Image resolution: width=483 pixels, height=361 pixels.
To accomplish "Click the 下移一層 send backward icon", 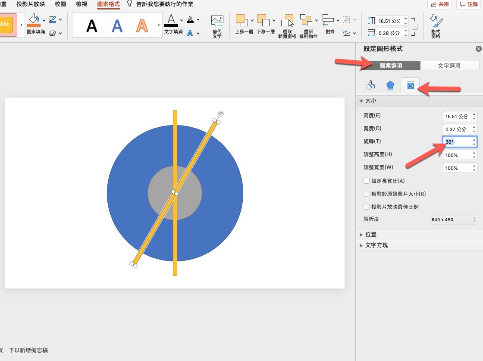I will tap(263, 20).
